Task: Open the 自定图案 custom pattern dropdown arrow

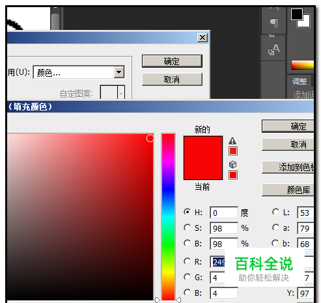Action: point(121,93)
